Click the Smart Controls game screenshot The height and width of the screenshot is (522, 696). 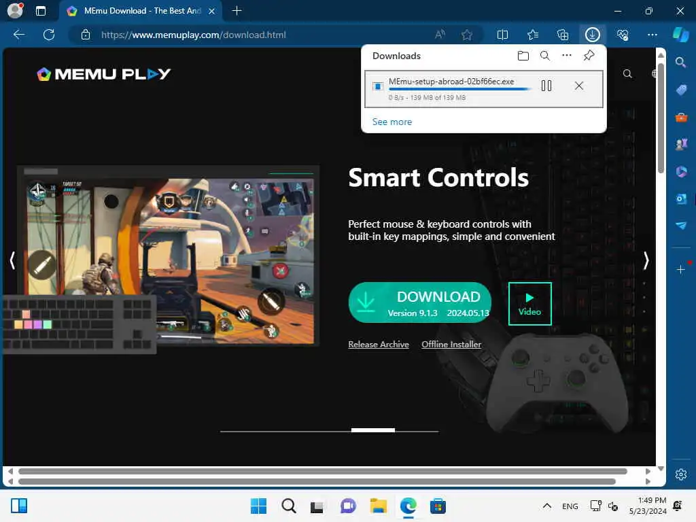click(169, 256)
